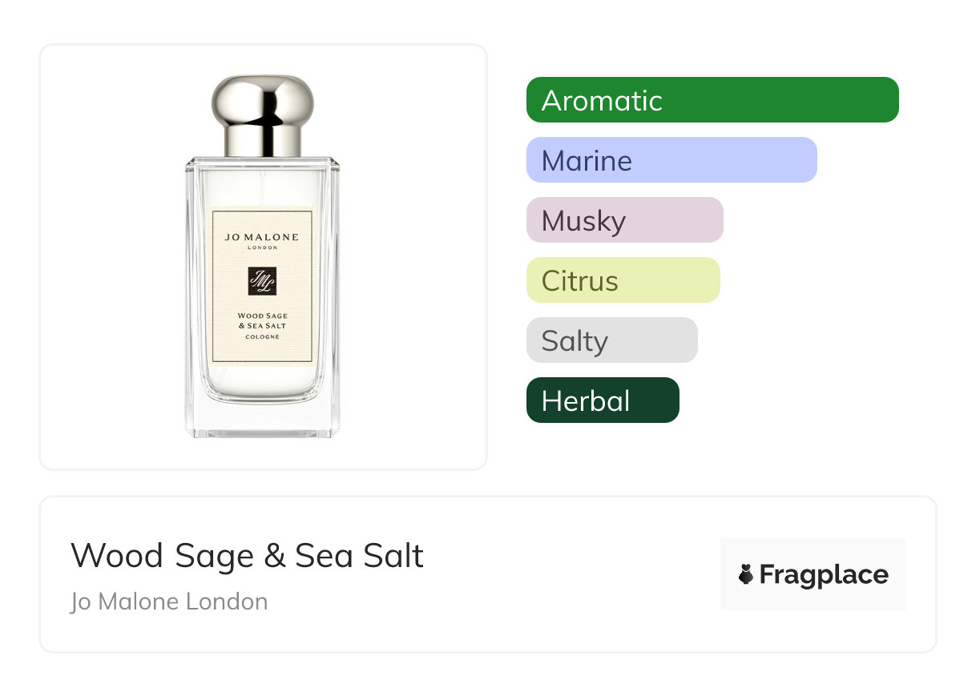Image resolution: width=976 pixels, height=692 pixels.
Task: Click the Fragplace perfume bottle logo icon
Action: click(746, 574)
